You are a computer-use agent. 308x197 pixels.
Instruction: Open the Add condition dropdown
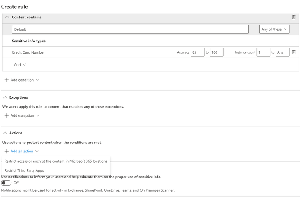pos(25,80)
